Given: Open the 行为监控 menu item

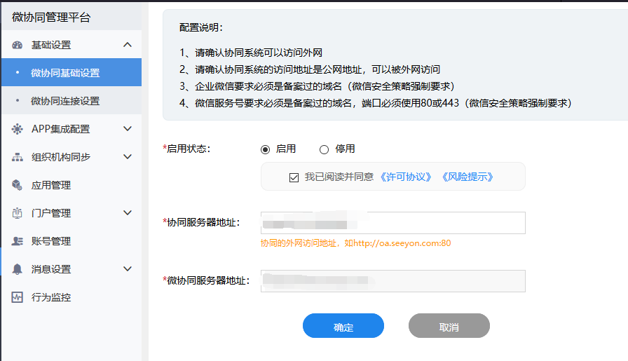Looking at the screenshot, I should pos(71,297).
